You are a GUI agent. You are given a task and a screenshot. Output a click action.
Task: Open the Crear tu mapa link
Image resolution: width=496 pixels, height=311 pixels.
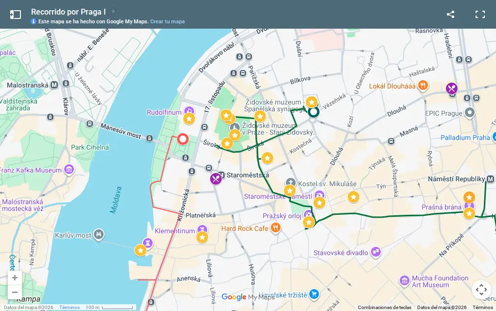167,21
